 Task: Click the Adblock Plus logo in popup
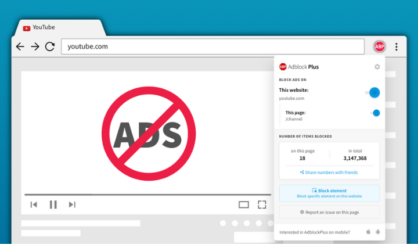pos(299,67)
